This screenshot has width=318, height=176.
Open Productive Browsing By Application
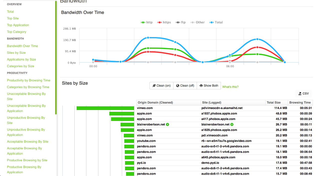pyautogui.click(x=24, y=170)
